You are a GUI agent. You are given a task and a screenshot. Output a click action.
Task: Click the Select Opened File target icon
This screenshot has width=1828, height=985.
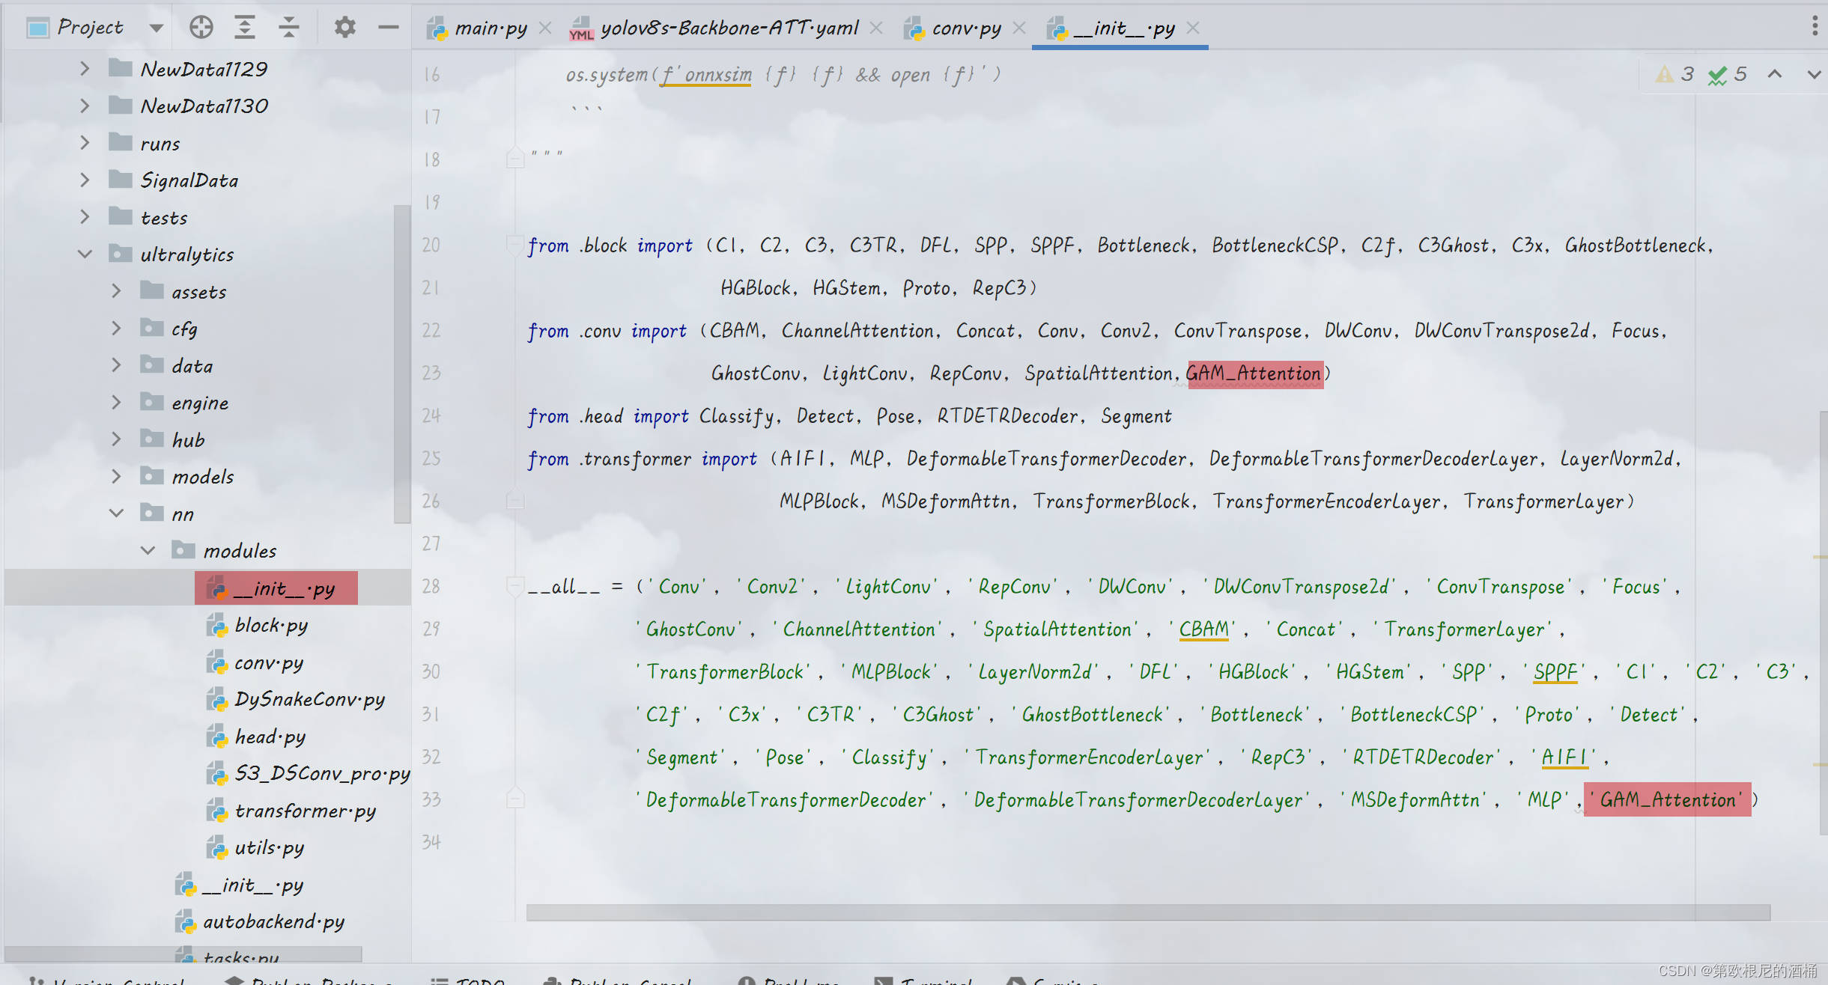tap(201, 28)
